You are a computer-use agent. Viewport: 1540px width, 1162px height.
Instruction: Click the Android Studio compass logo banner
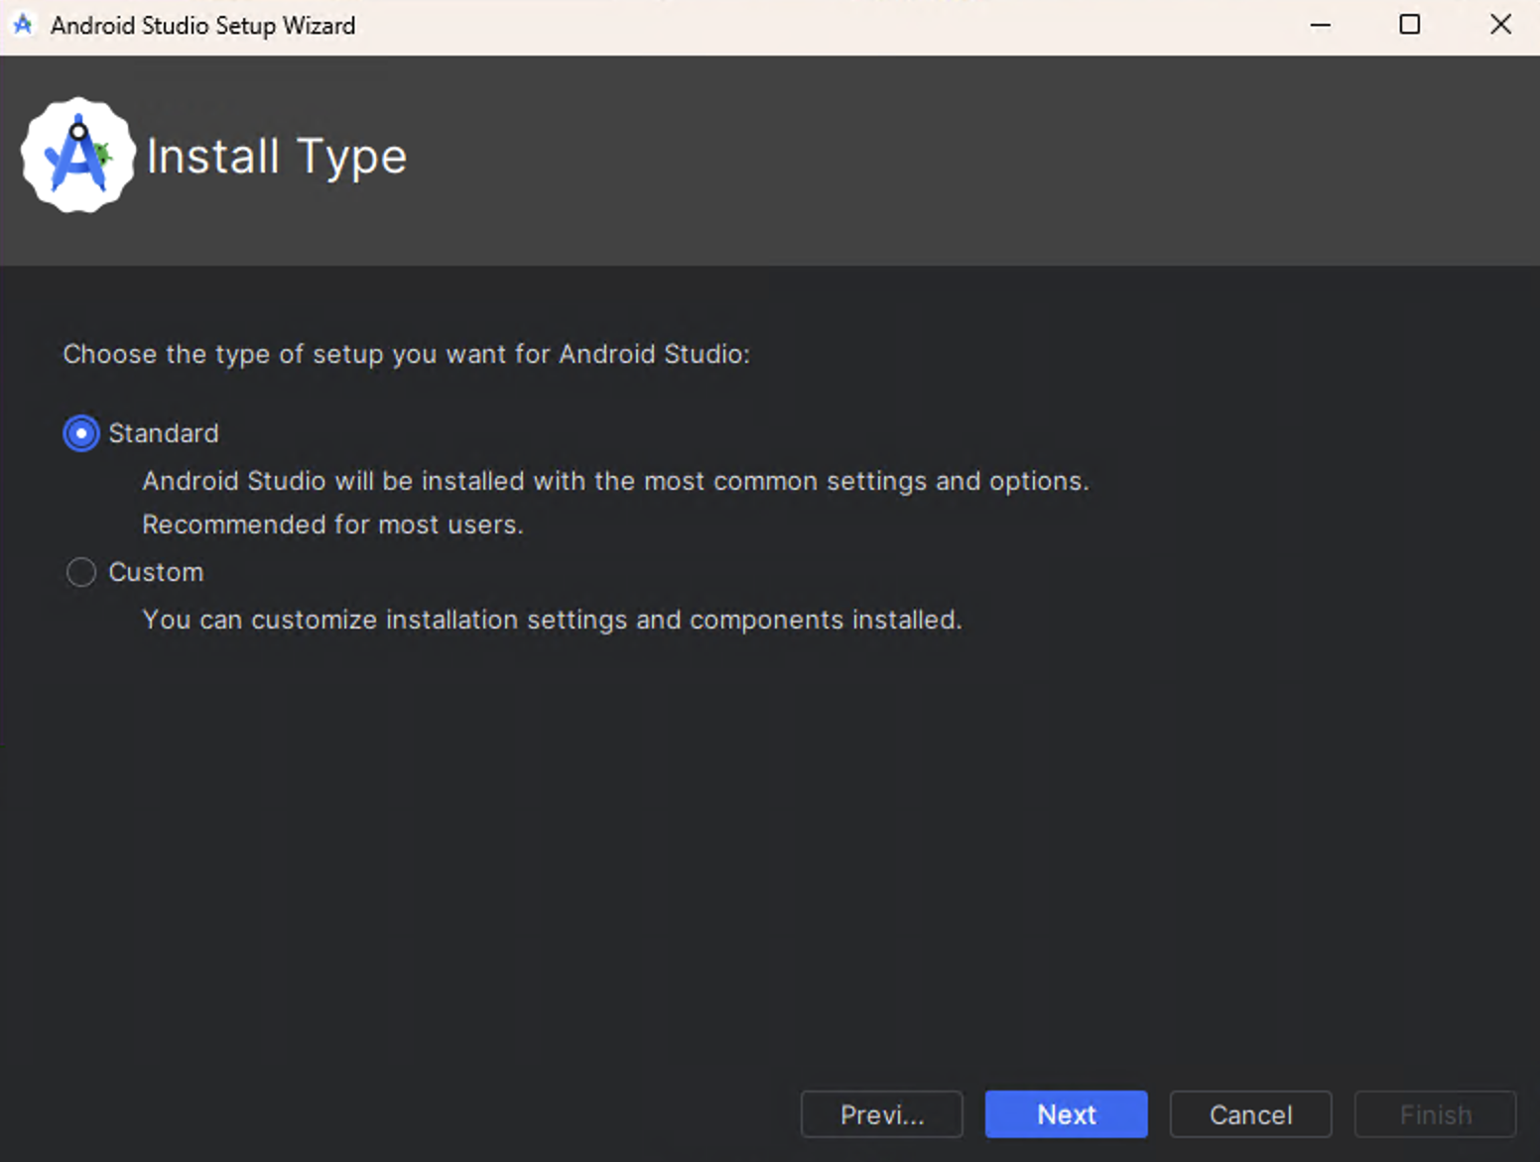pyautogui.click(x=78, y=154)
